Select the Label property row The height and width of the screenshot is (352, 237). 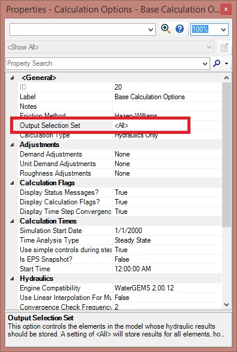point(120,97)
